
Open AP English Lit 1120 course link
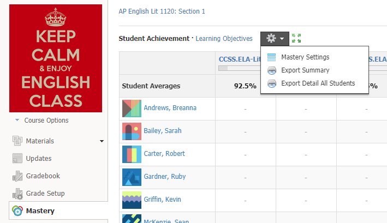(x=162, y=11)
